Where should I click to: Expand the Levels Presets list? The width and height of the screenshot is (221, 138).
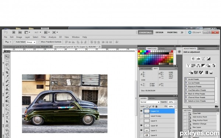(x=186, y=79)
